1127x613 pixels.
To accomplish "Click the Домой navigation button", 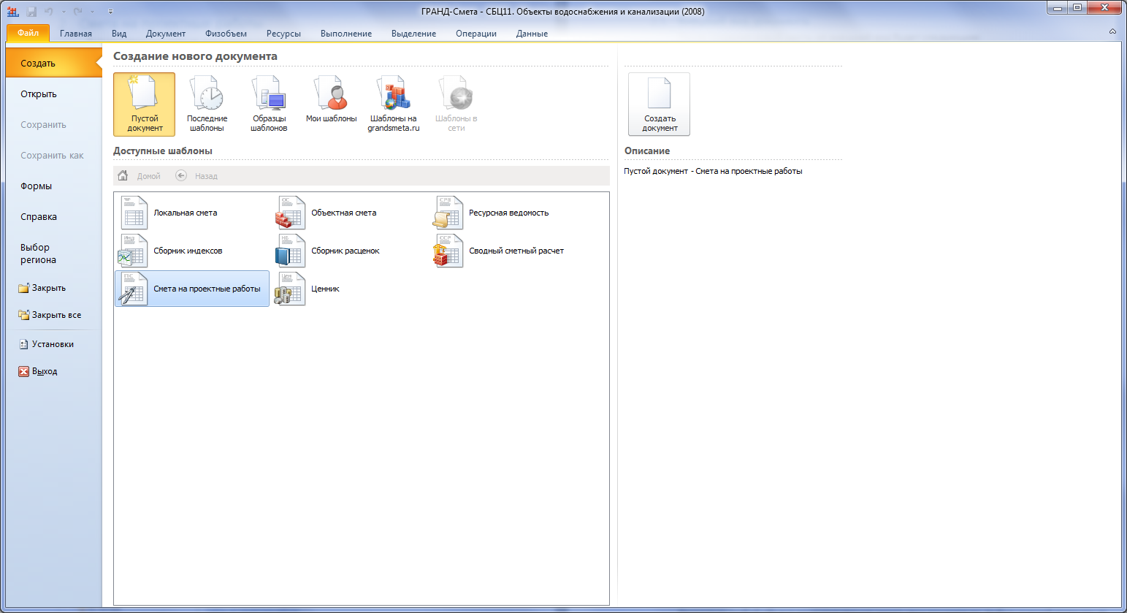I will [x=140, y=176].
